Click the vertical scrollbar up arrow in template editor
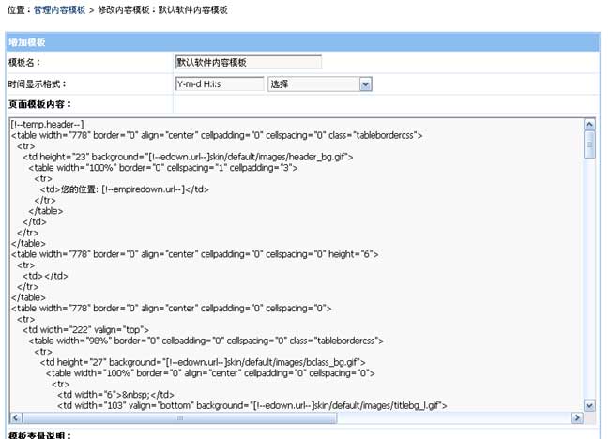The width and height of the screenshot is (610, 439). click(589, 124)
